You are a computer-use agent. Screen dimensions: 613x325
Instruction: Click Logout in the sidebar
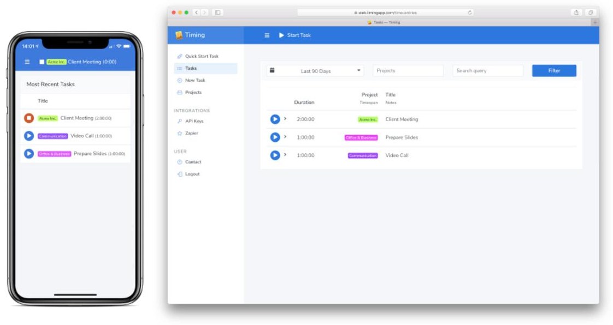(x=192, y=174)
